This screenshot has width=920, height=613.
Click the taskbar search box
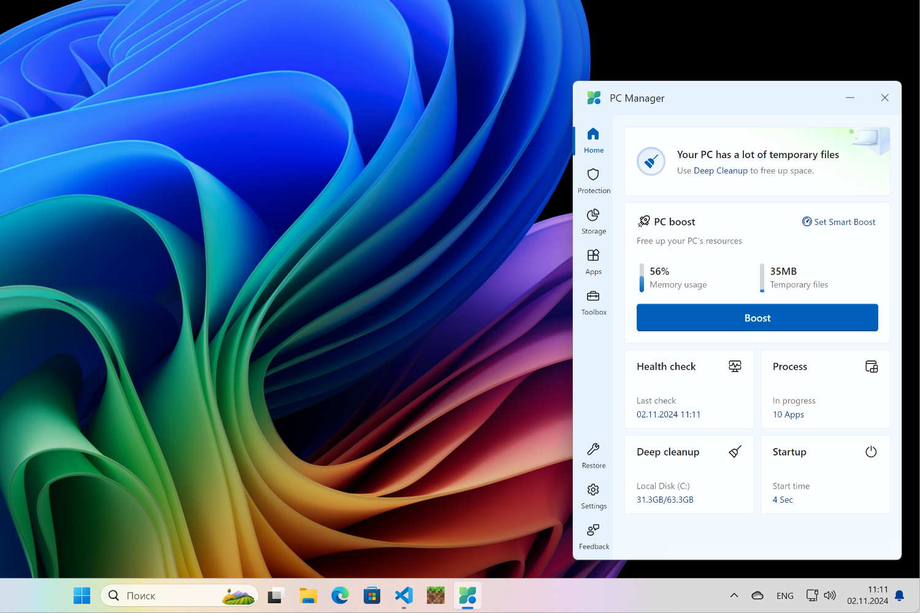[179, 595]
